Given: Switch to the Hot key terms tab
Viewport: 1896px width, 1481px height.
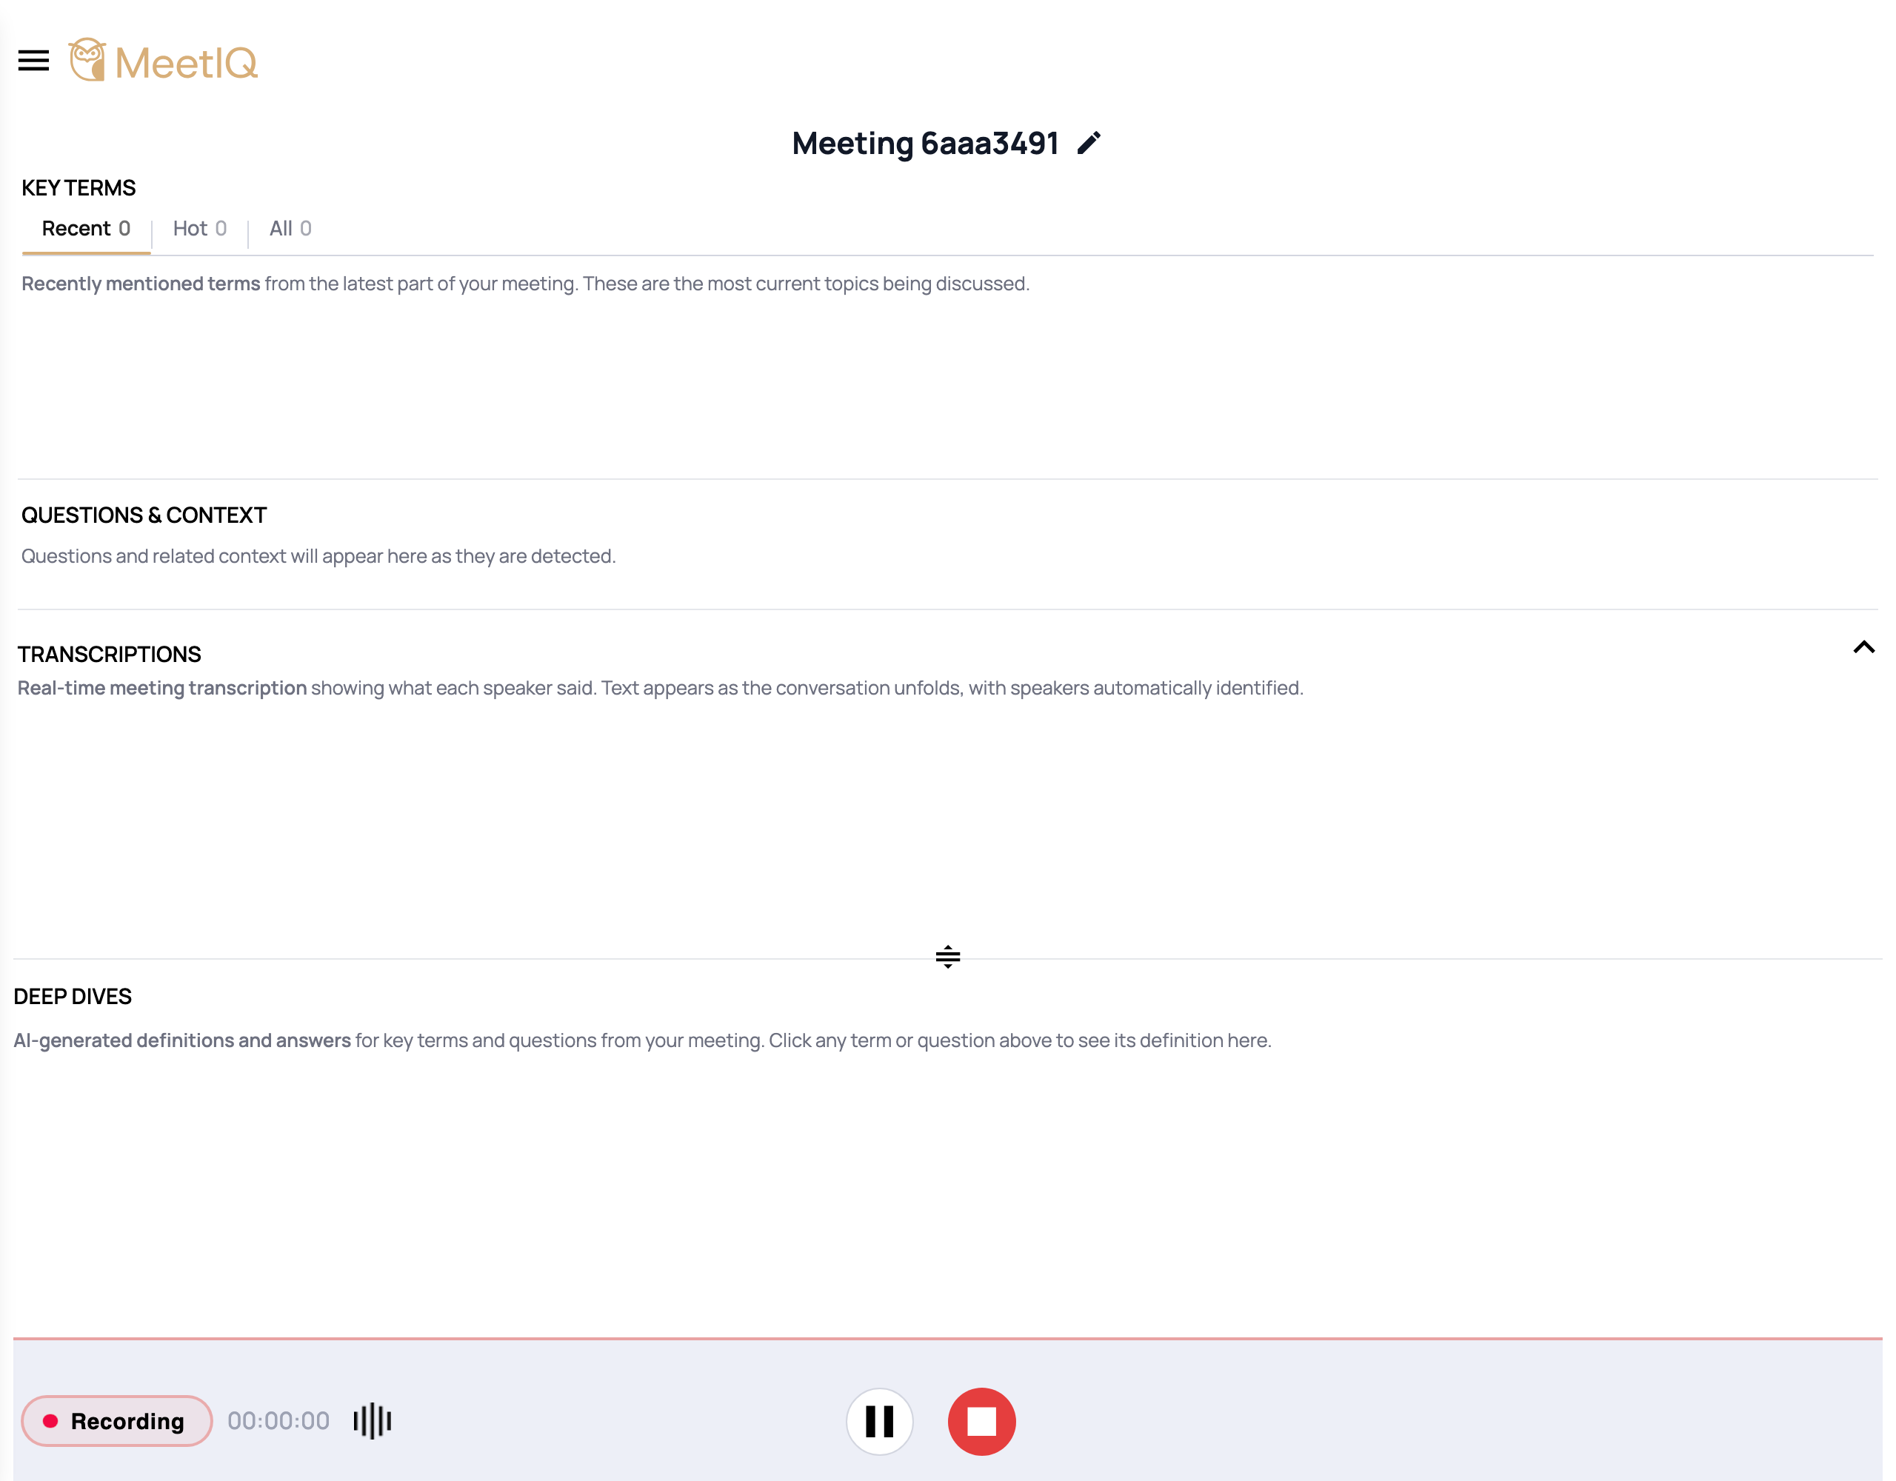Looking at the screenshot, I should click(200, 229).
